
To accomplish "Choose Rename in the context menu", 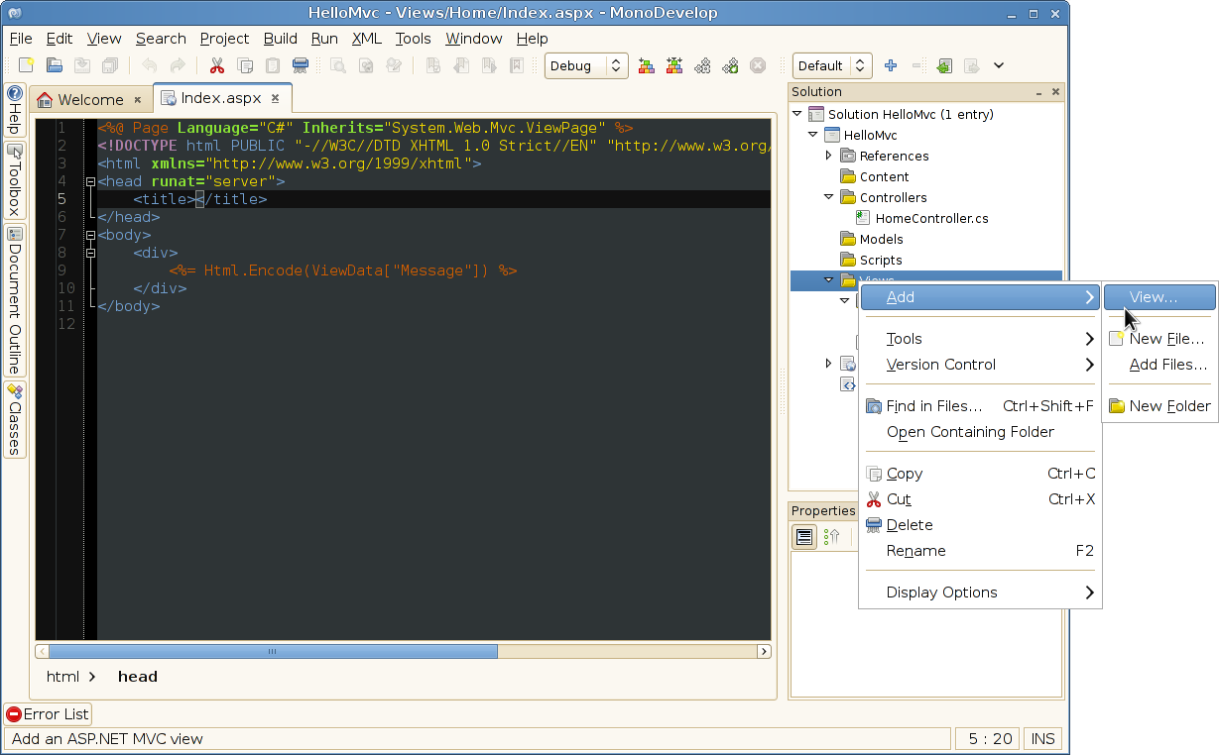I will [980, 551].
